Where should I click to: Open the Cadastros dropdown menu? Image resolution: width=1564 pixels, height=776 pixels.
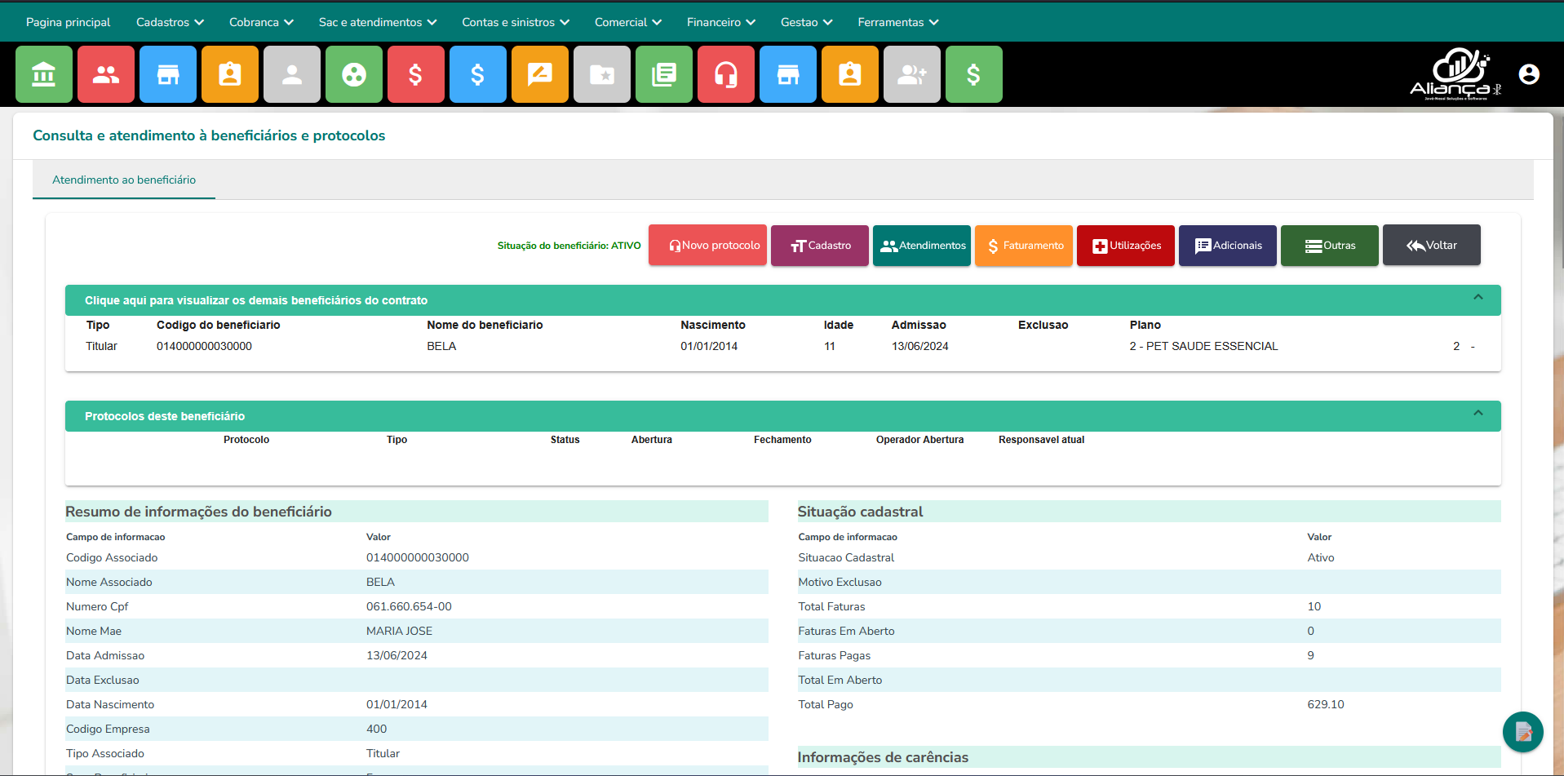(x=169, y=22)
